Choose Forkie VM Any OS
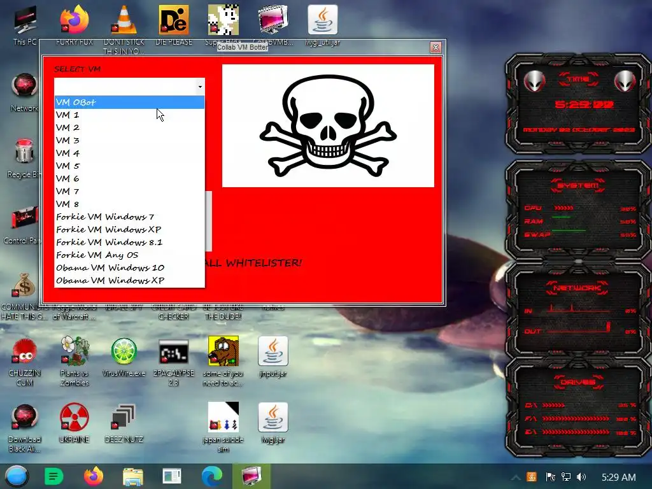 129,255
